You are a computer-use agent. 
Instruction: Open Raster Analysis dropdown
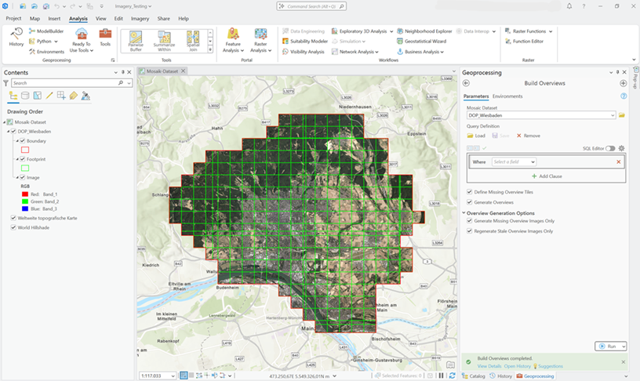pos(261,41)
